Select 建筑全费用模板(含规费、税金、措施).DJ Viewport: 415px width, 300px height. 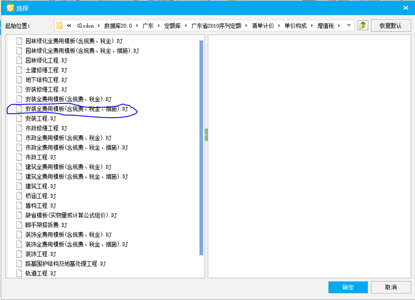[76, 177]
